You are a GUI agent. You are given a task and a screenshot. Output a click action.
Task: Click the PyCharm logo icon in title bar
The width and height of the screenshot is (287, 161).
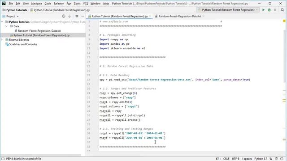(x=4, y=3)
